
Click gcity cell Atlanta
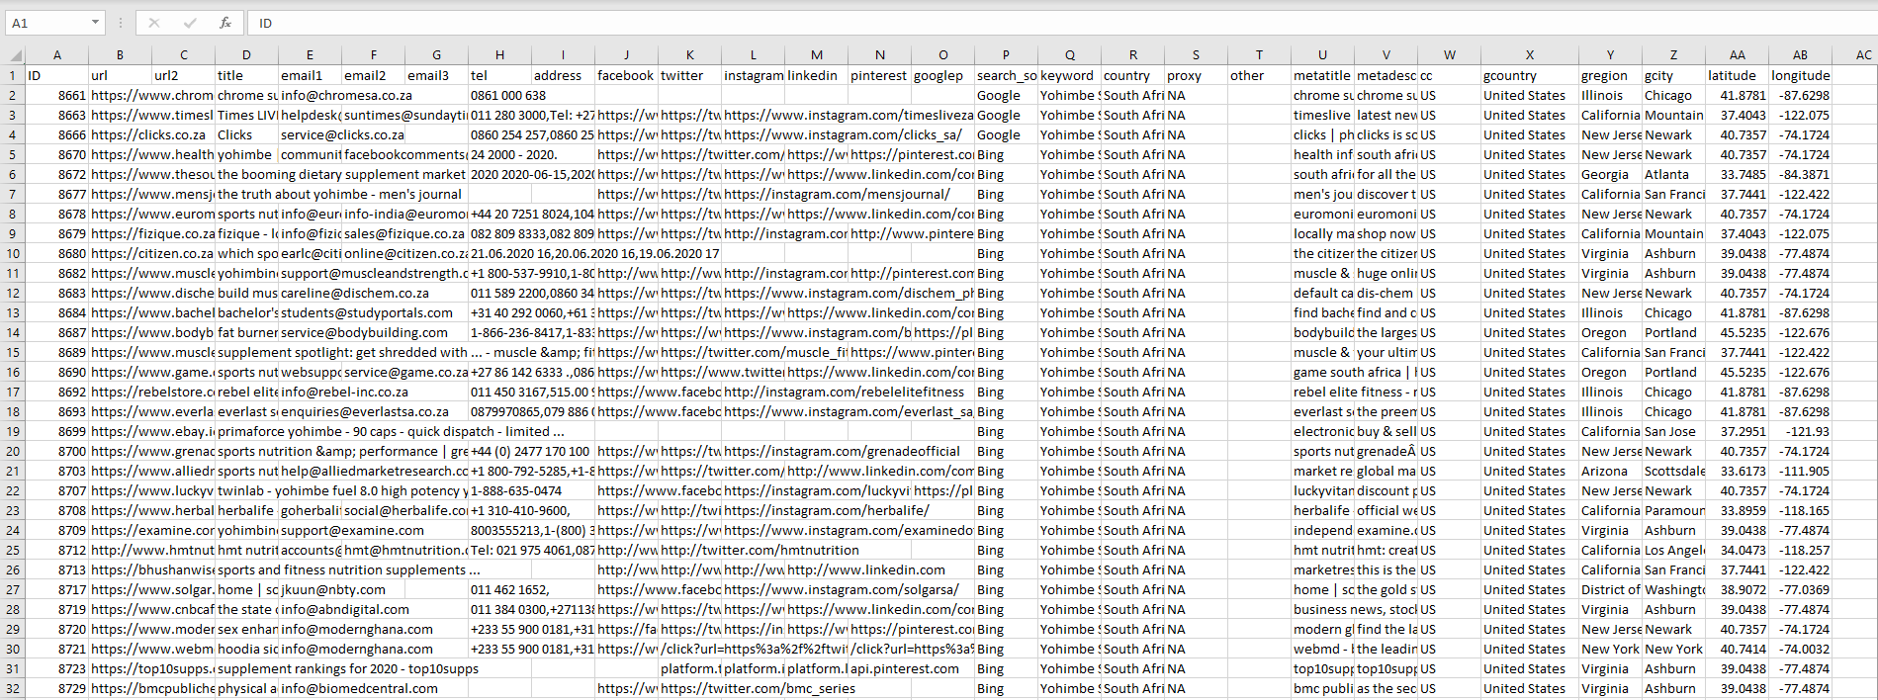point(1674,174)
